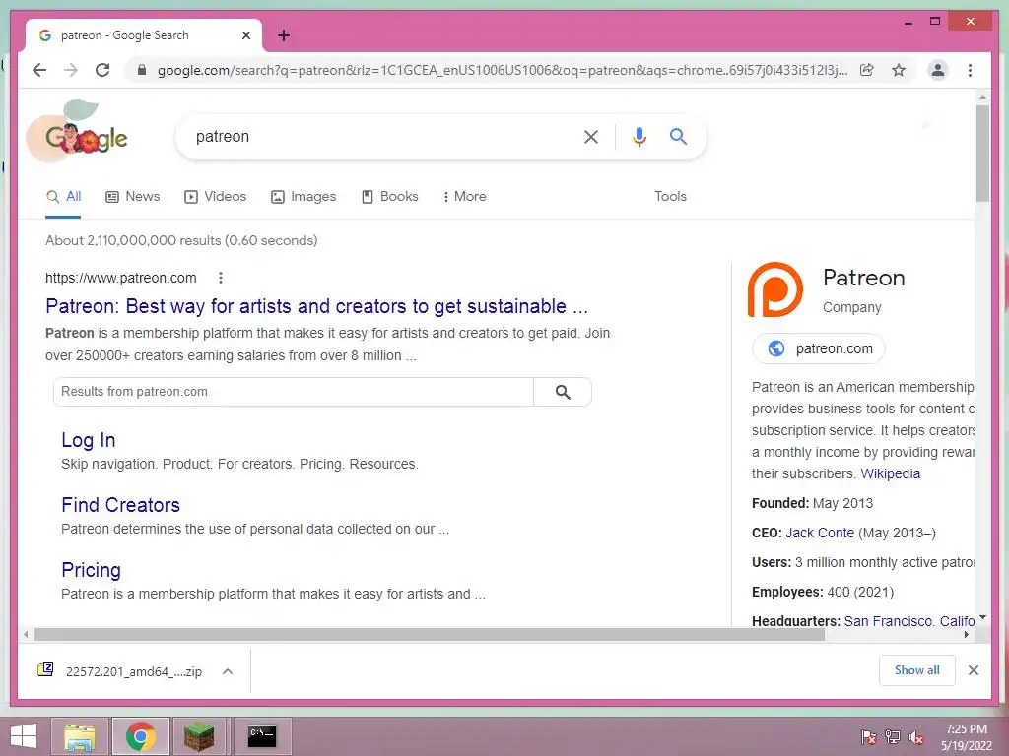Open the Command Prompt taskbar icon
Viewport: 1009px width, 756px height.
click(x=262, y=736)
